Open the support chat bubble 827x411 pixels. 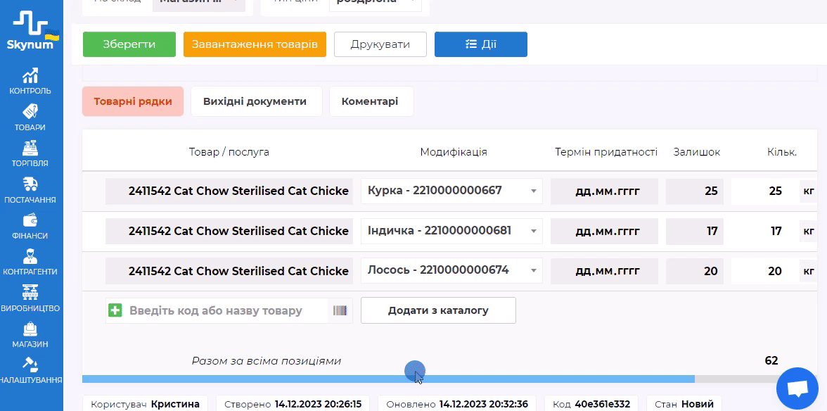point(797,388)
